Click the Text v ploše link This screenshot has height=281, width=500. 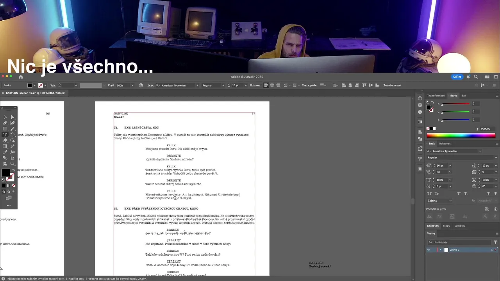point(309,85)
